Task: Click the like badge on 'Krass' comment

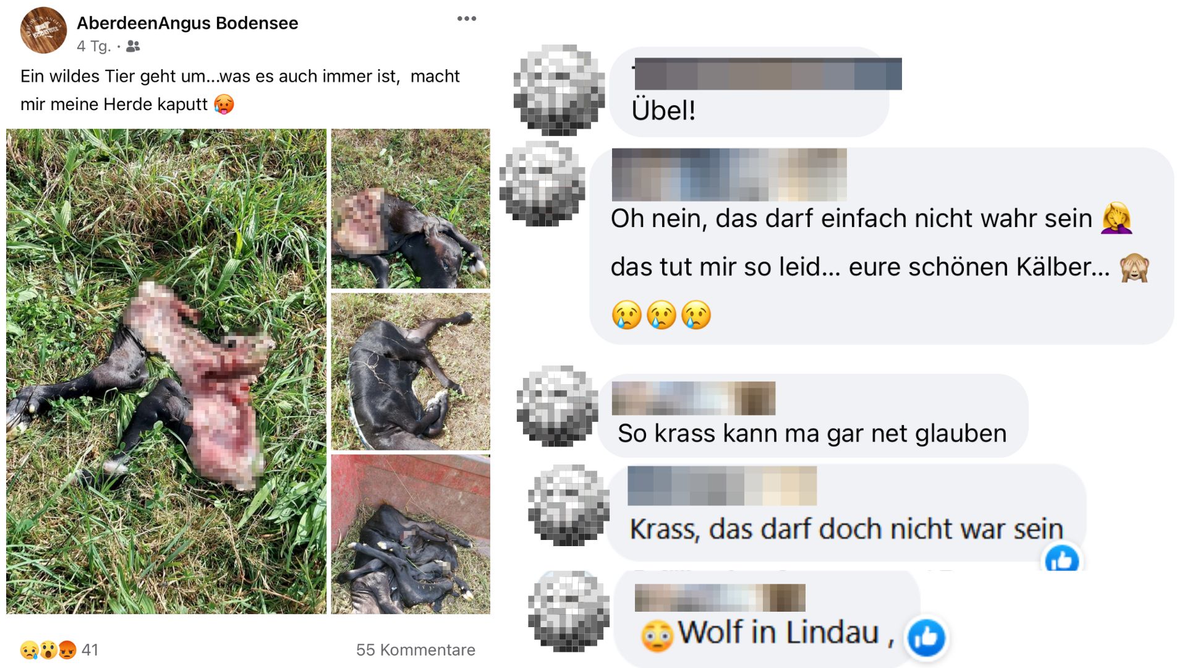Action: pyautogui.click(x=1061, y=560)
